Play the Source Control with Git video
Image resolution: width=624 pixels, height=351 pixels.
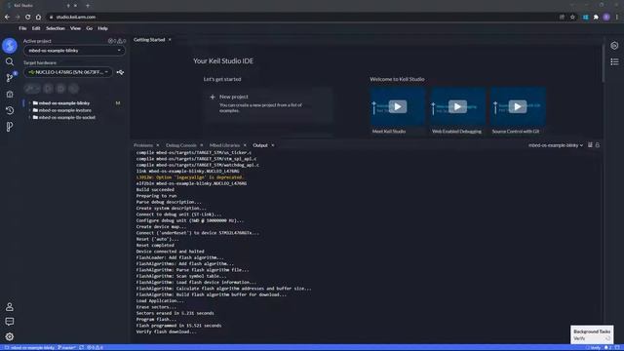pos(518,106)
